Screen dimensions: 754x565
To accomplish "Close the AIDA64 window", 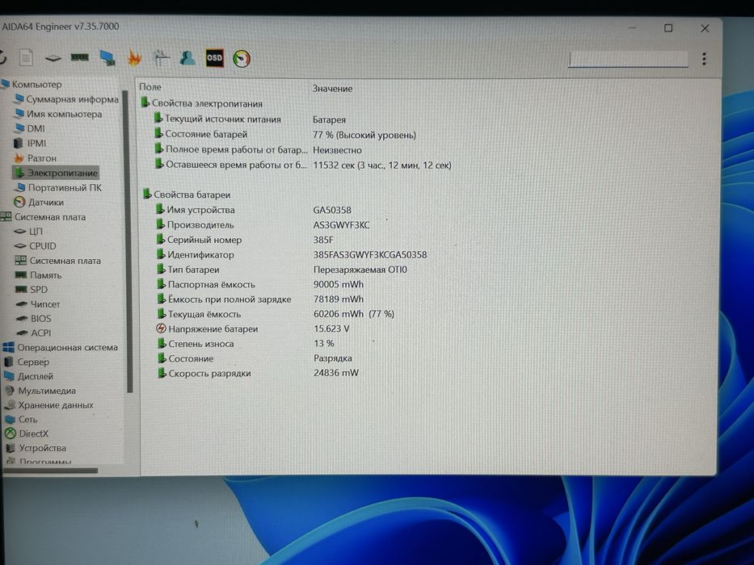I will (705, 28).
